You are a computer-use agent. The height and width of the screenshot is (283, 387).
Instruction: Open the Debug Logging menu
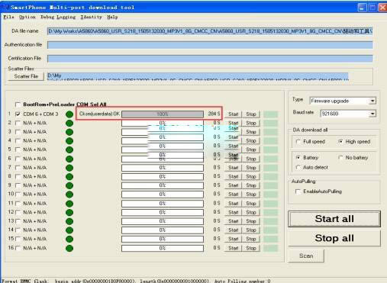58,17
